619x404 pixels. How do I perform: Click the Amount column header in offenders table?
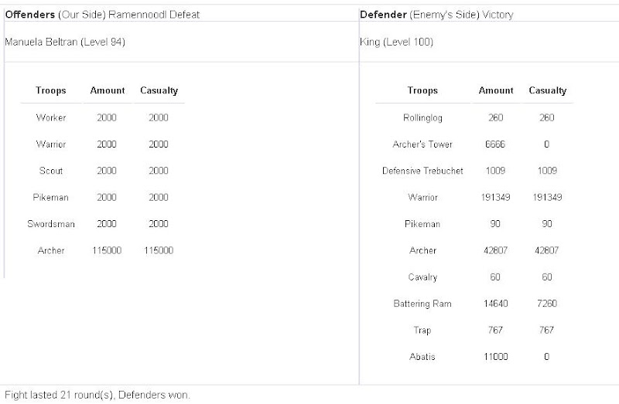(108, 90)
